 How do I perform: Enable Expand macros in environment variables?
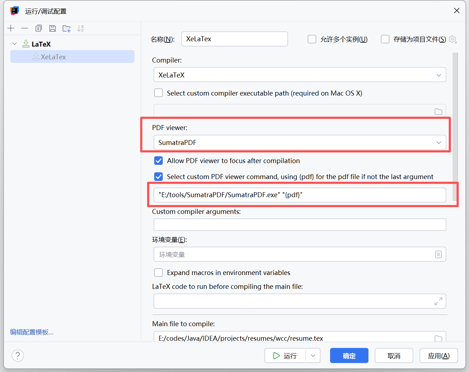pyautogui.click(x=158, y=273)
